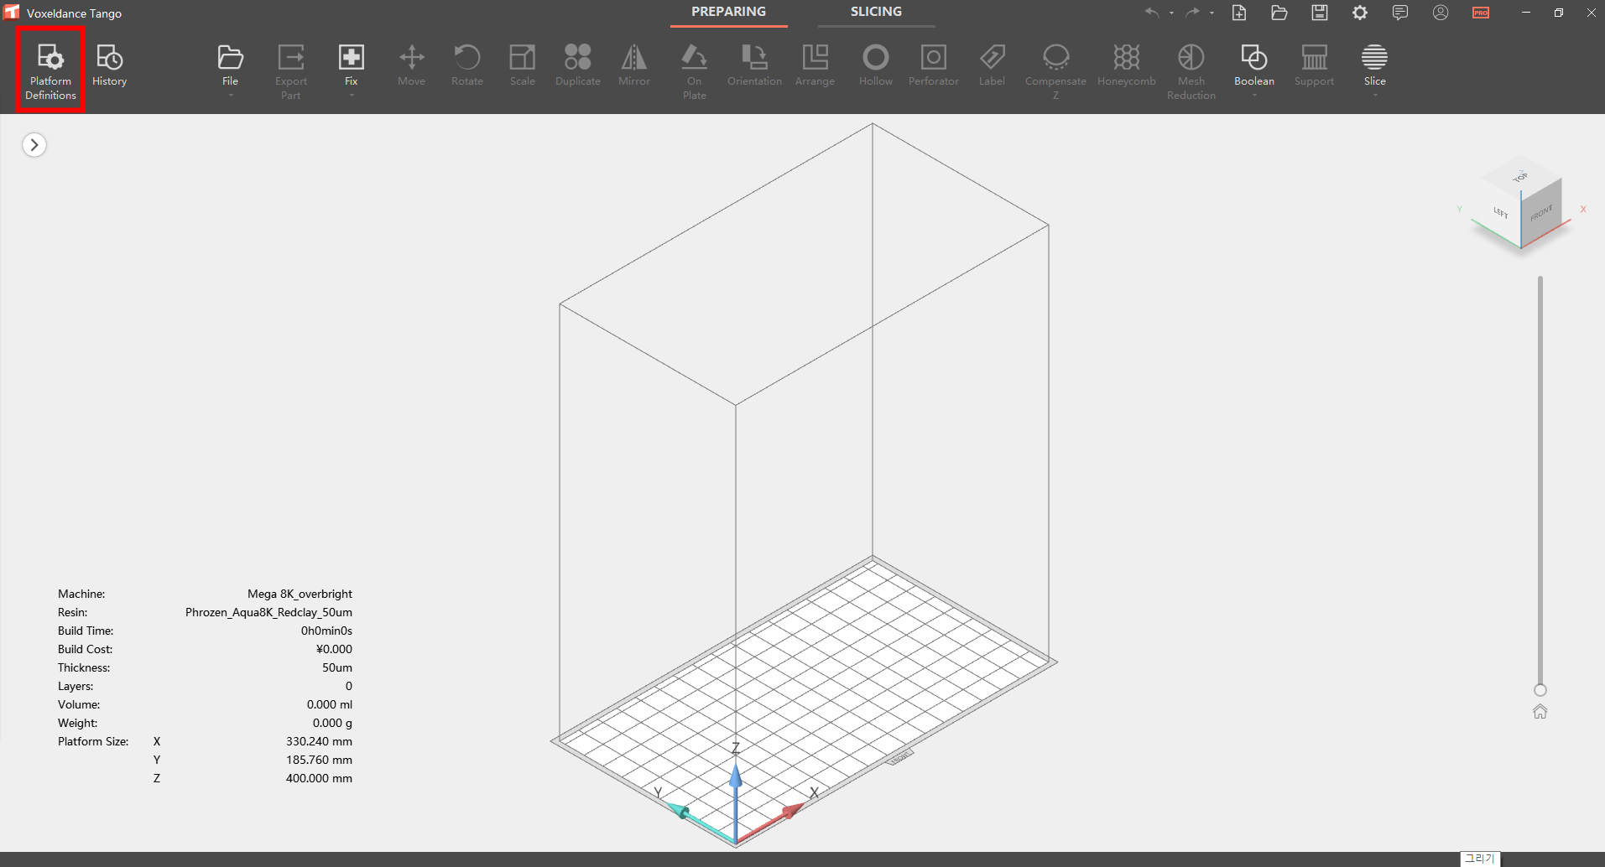Open the History panel
The height and width of the screenshot is (867, 1605).
coord(109,65)
